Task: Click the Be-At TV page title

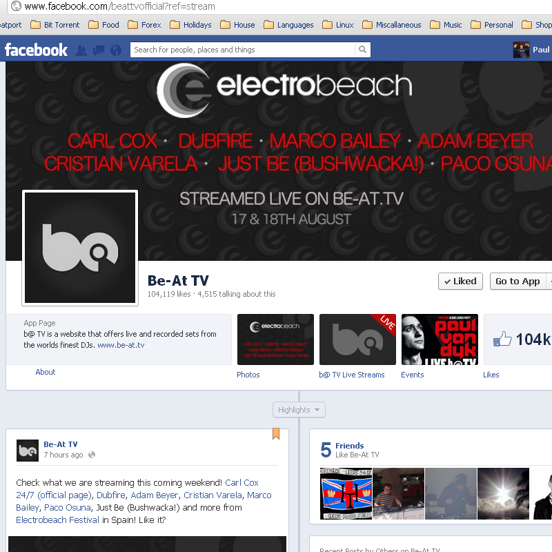Action: (178, 281)
